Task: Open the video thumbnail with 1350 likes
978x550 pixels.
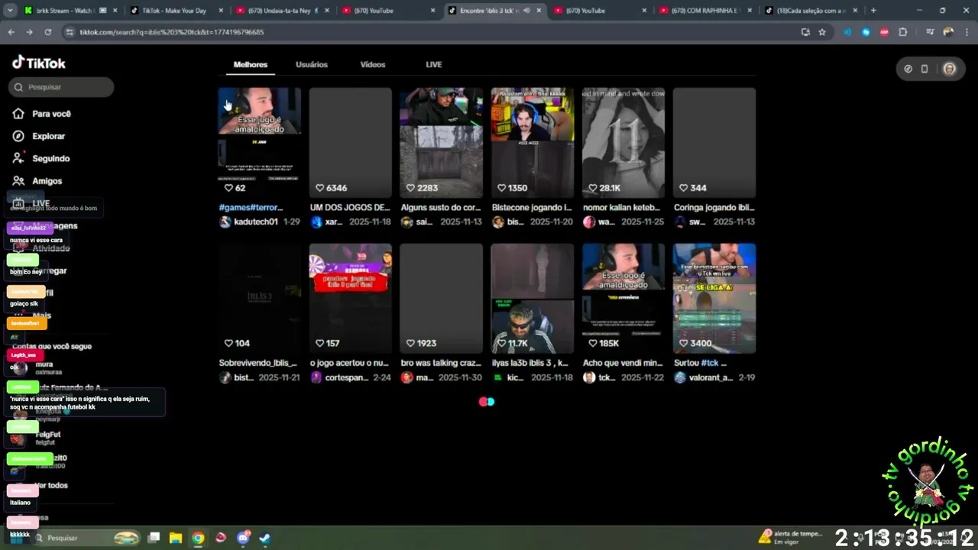Action: pos(533,143)
